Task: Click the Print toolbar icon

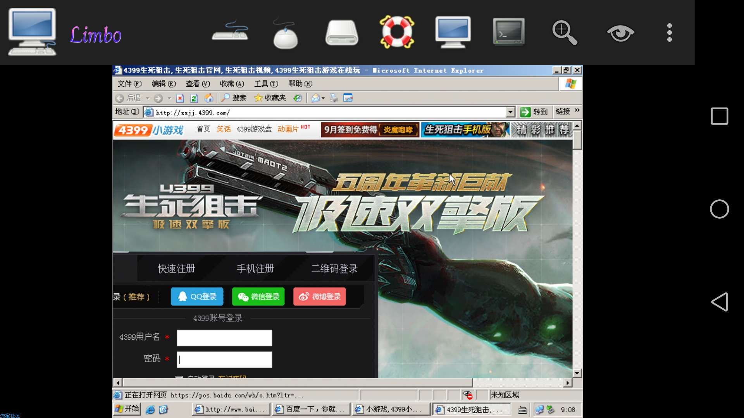Action: pos(334,98)
